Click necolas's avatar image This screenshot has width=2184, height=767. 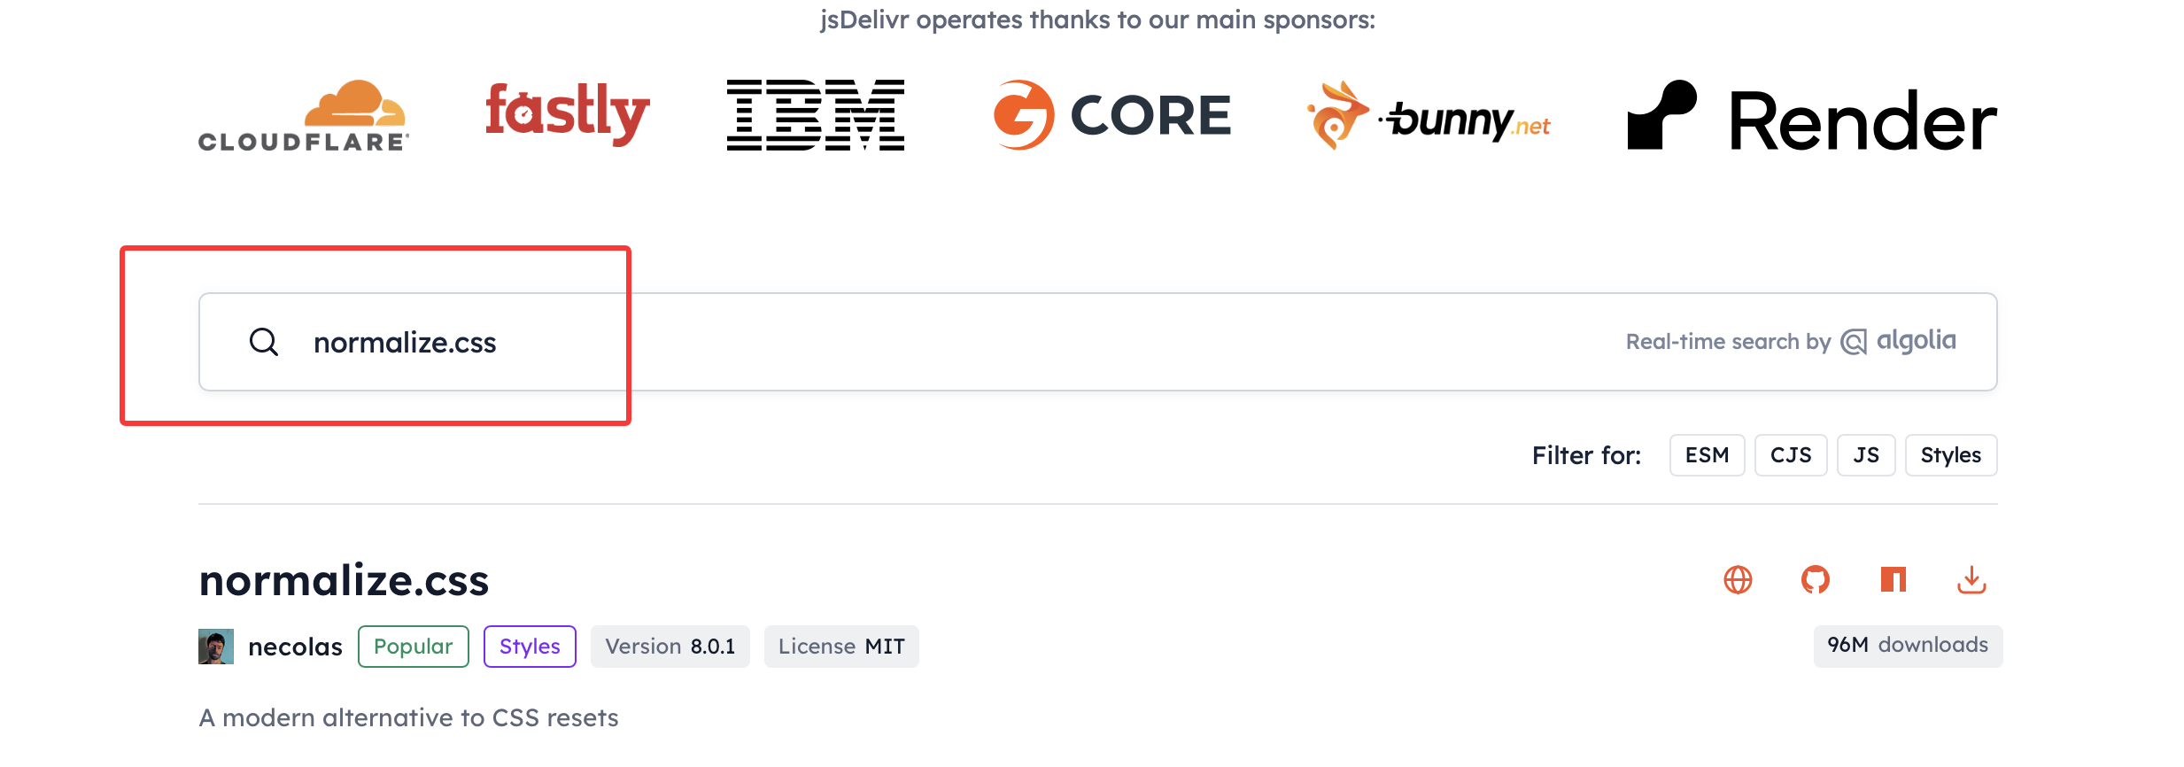coord(216,647)
